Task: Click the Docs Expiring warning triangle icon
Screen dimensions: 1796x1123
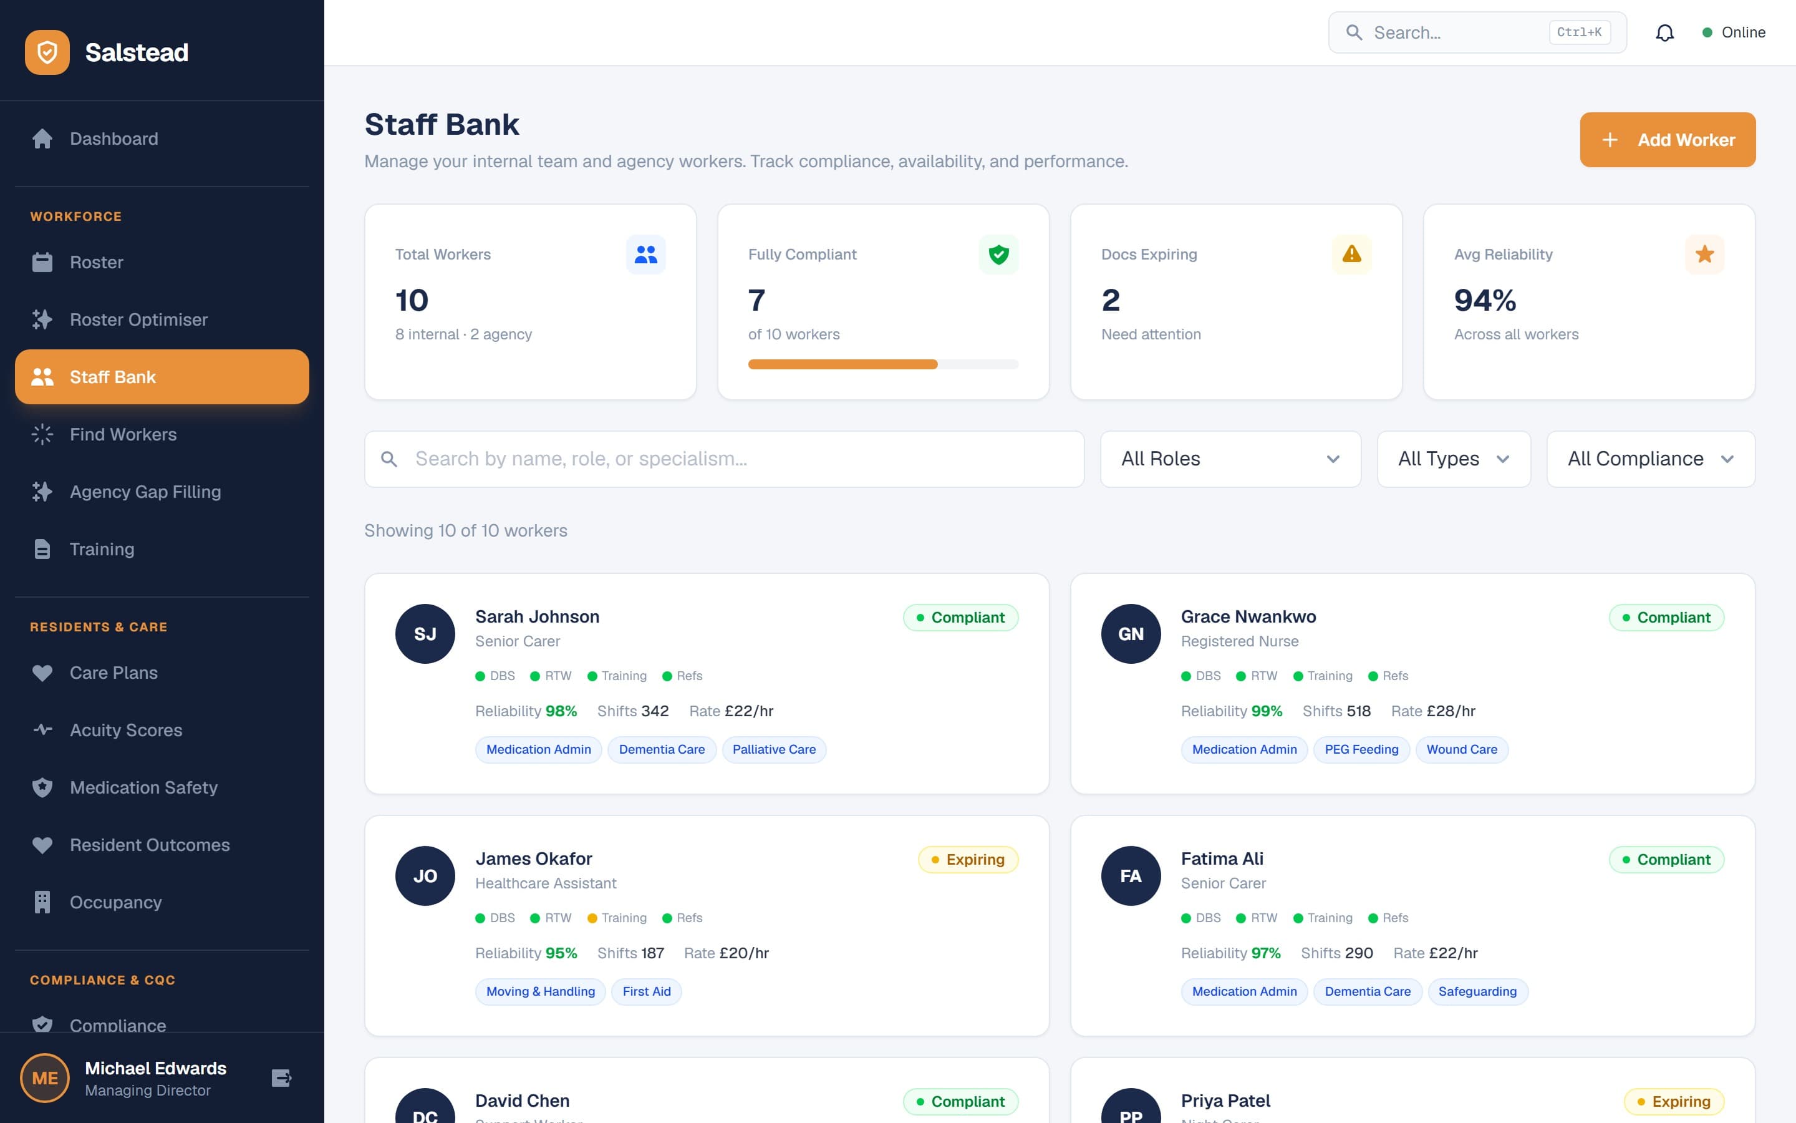Action: 1351,255
